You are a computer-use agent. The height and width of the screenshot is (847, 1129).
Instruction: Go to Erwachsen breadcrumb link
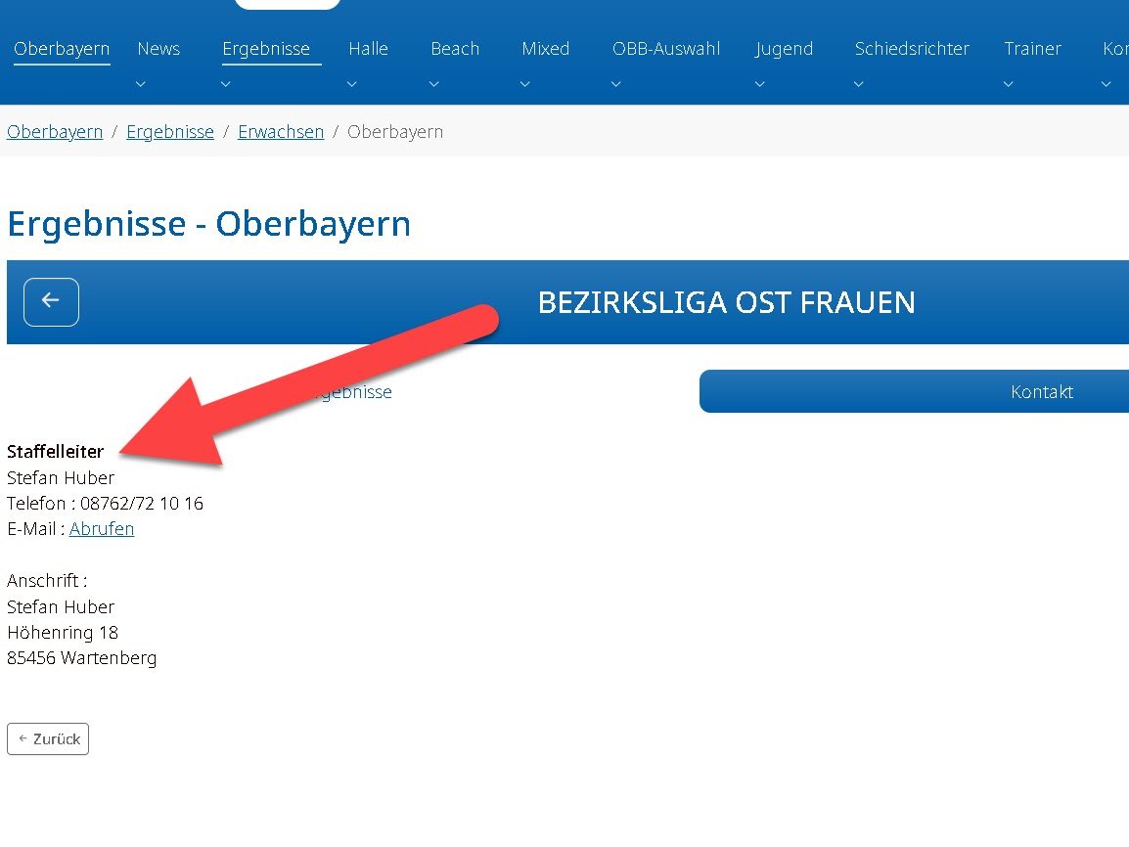tap(281, 132)
